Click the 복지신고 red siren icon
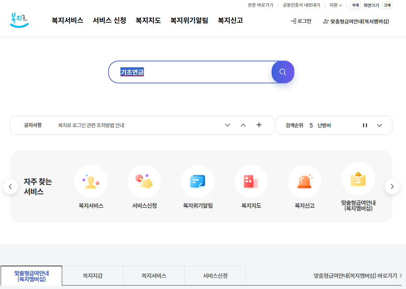 click(x=304, y=181)
